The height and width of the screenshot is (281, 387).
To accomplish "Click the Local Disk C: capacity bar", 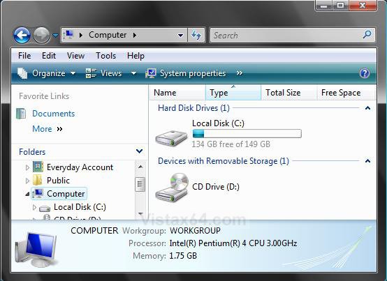I will [x=247, y=133].
